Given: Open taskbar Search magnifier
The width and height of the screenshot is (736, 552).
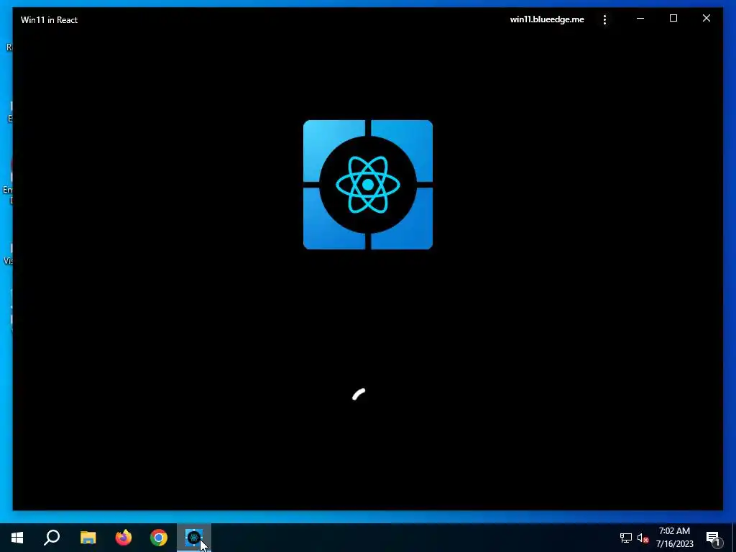Looking at the screenshot, I should (52, 538).
